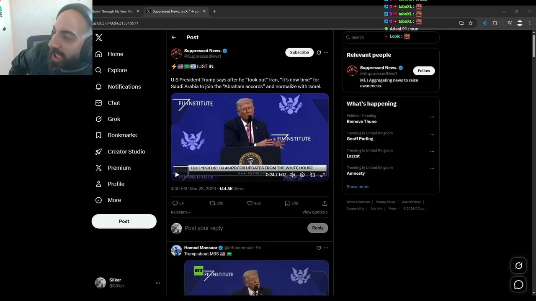Open video settings gear
536x301 pixels.
click(302, 175)
